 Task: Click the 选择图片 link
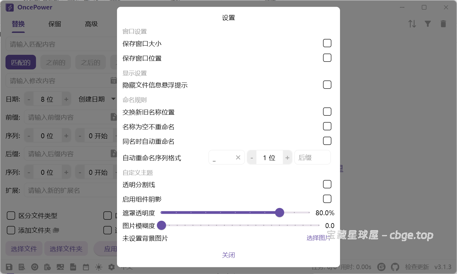point(319,238)
